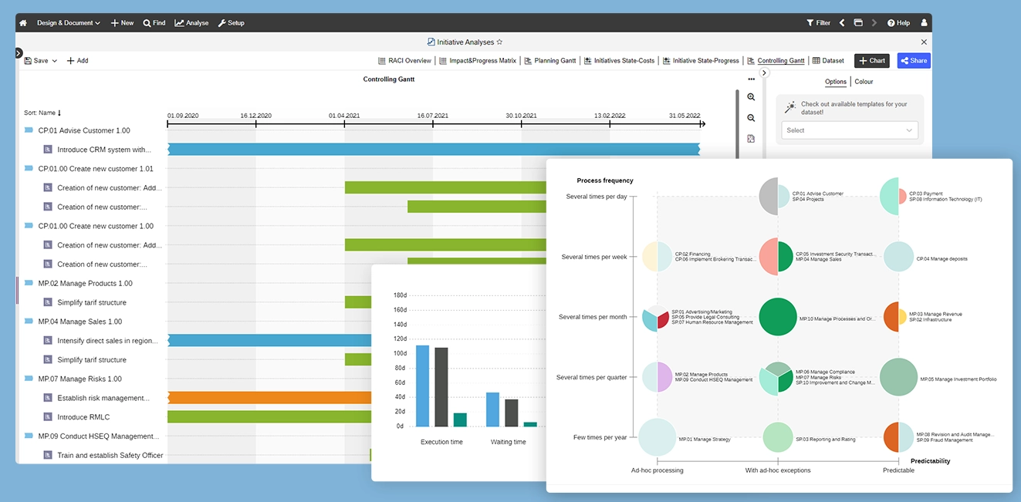Zoom out of the Gantt chart
Screen dimensions: 1021x502
751,118
